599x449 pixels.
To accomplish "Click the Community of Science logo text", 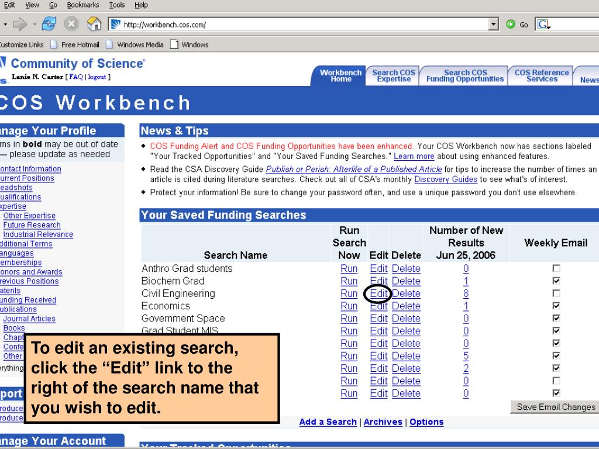I will click(78, 63).
